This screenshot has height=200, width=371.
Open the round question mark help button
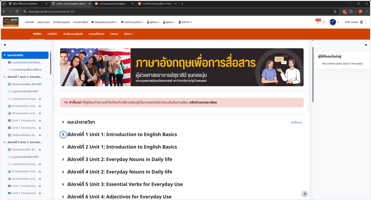click(305, 194)
